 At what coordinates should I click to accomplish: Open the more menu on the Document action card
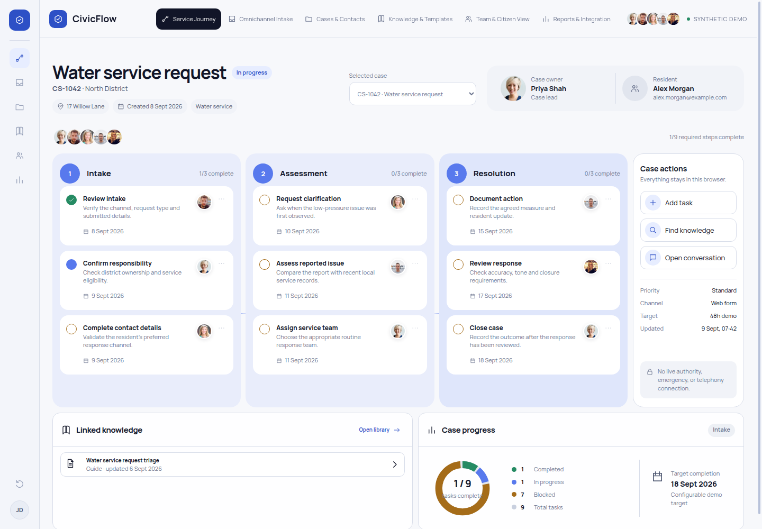[x=609, y=199]
